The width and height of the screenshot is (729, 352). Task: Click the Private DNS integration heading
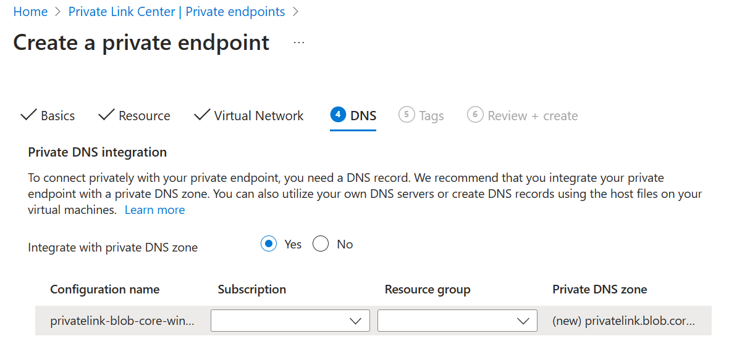[98, 152]
